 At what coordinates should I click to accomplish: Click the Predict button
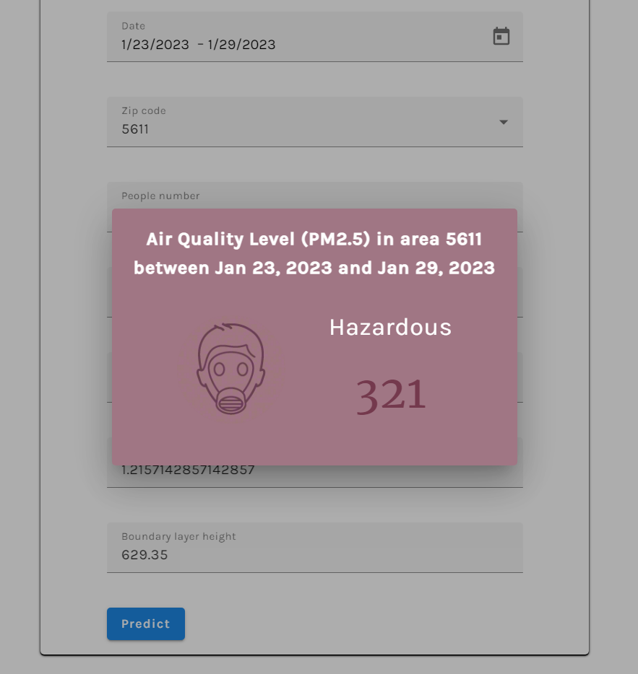point(146,623)
